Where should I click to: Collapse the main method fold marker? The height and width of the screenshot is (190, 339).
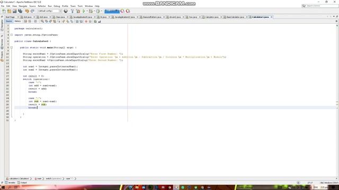(12, 47)
